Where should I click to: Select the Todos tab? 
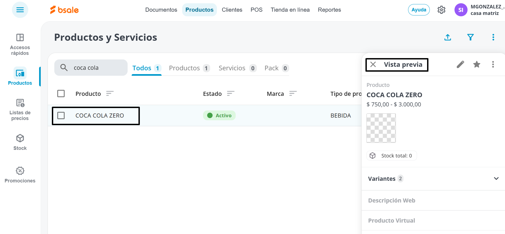point(147,68)
